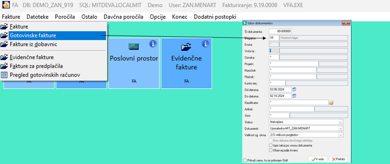Open the calendar picker beside Do datuma

[295, 96]
